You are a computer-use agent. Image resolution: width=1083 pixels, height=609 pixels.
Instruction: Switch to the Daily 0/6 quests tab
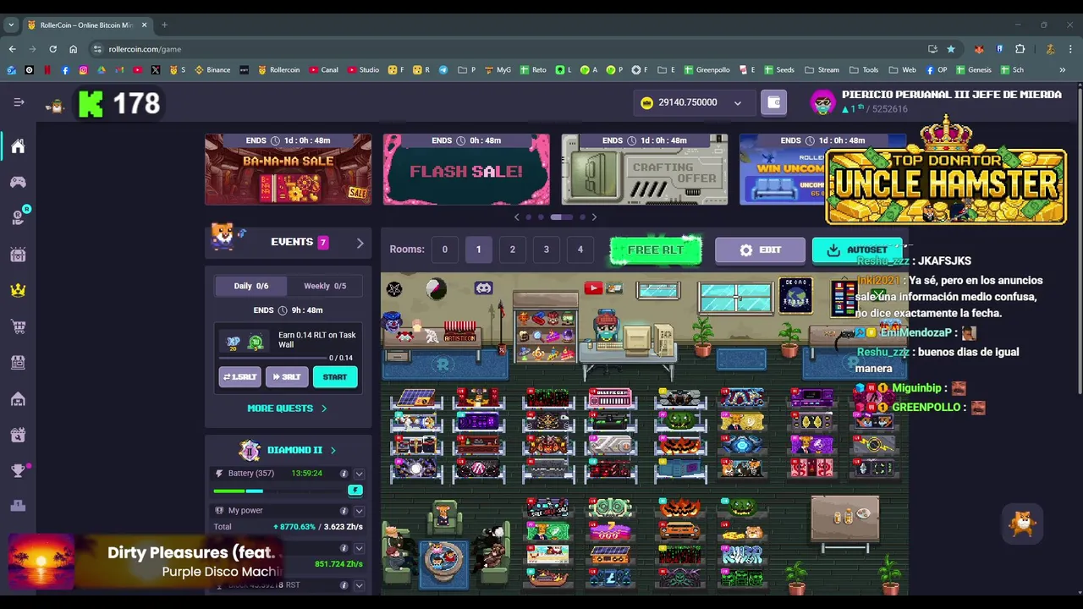coord(250,286)
